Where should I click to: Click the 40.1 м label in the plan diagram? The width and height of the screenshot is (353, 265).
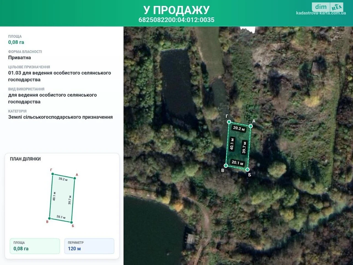(54, 196)
